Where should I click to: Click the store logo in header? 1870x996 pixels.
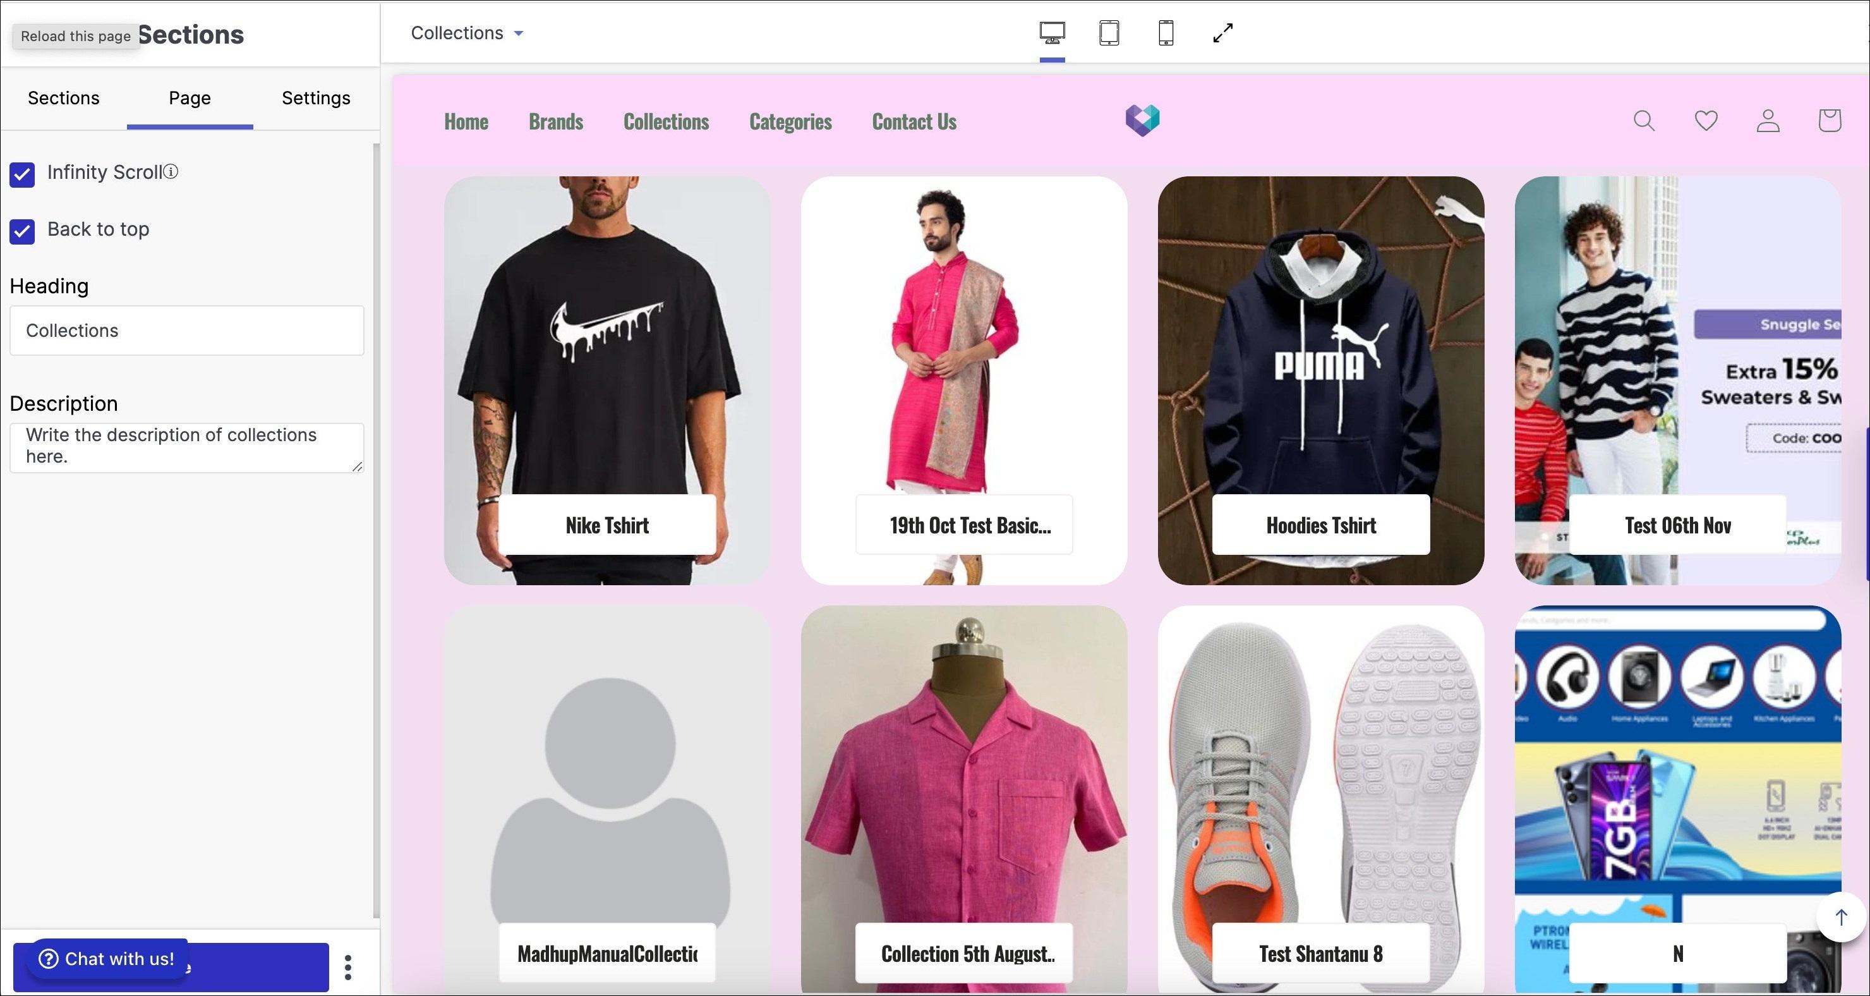tap(1142, 121)
